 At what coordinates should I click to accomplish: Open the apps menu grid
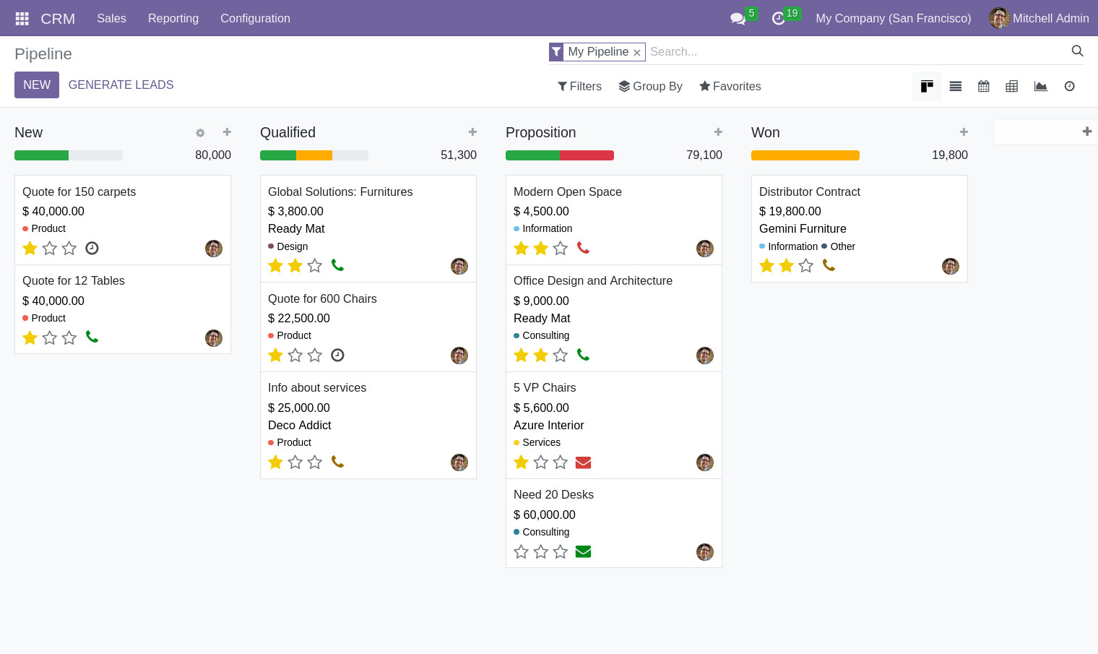coord(22,18)
